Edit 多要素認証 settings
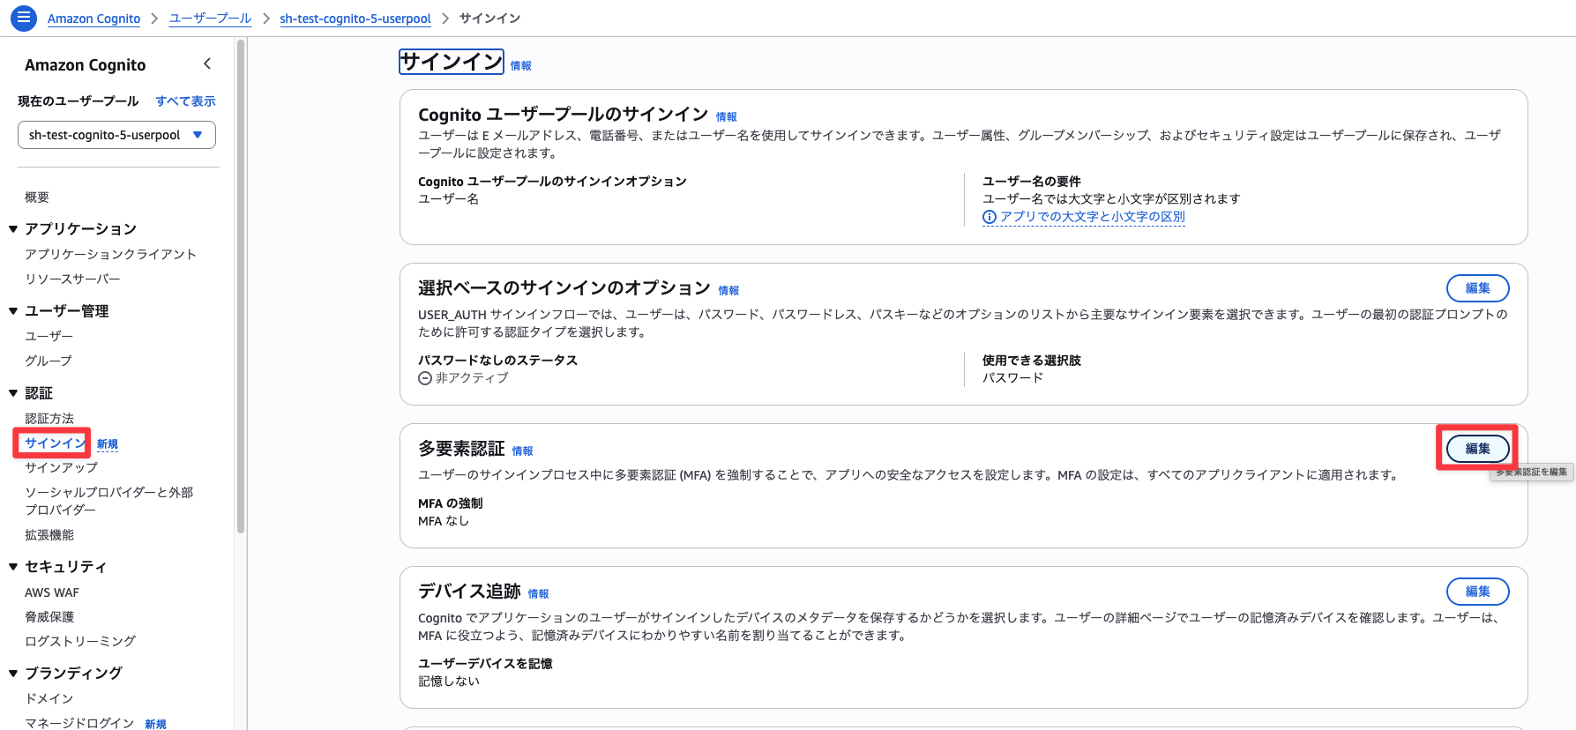 pos(1478,449)
